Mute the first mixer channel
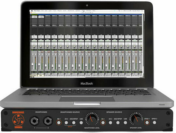This screenshot has width=176, height=133. (x=35, y=54)
